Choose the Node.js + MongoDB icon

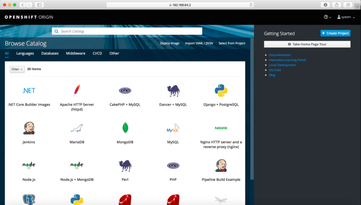tap(77, 165)
